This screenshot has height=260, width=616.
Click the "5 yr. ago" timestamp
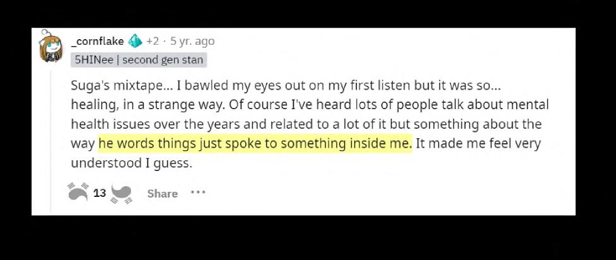pos(192,42)
